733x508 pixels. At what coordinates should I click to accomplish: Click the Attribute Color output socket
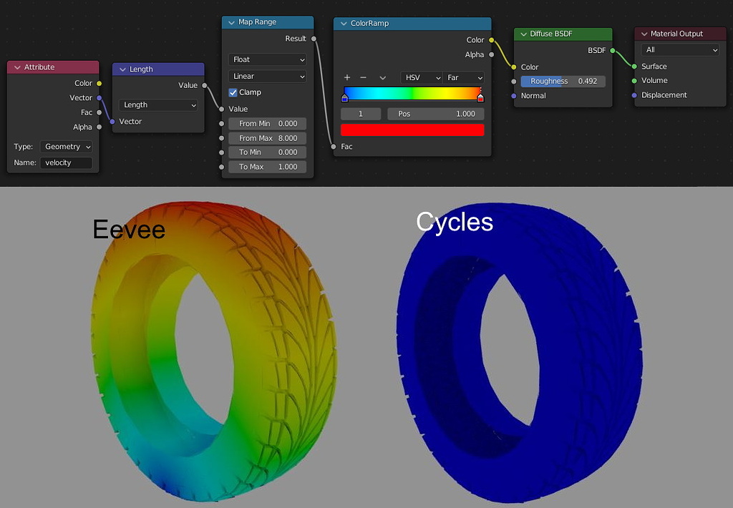click(x=99, y=83)
